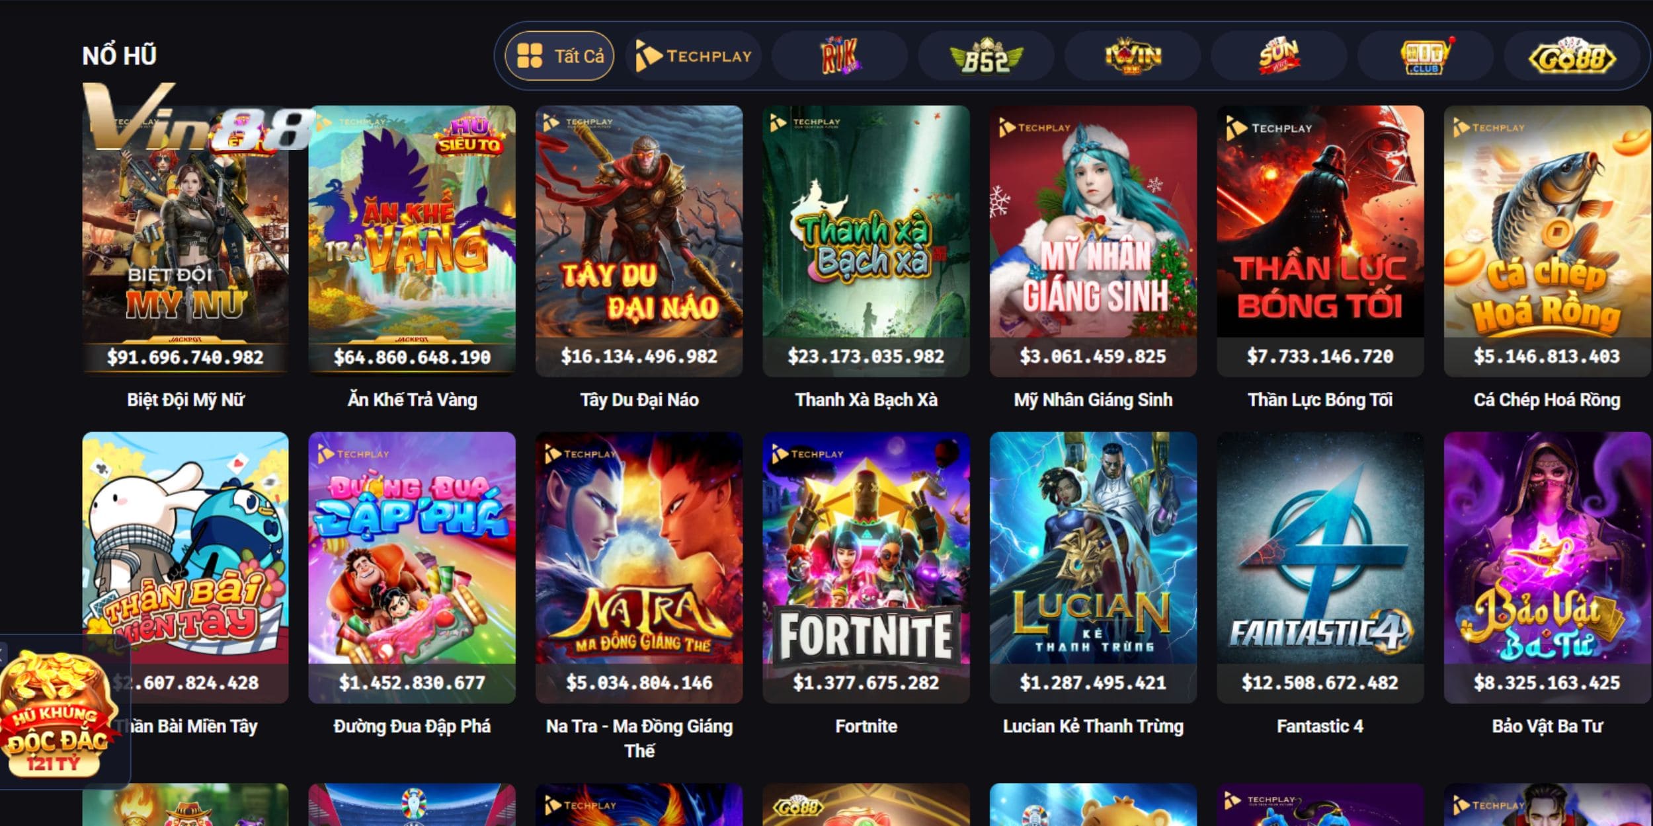Select the Tất Cả filter tab
1653x826 pixels.
pos(559,56)
